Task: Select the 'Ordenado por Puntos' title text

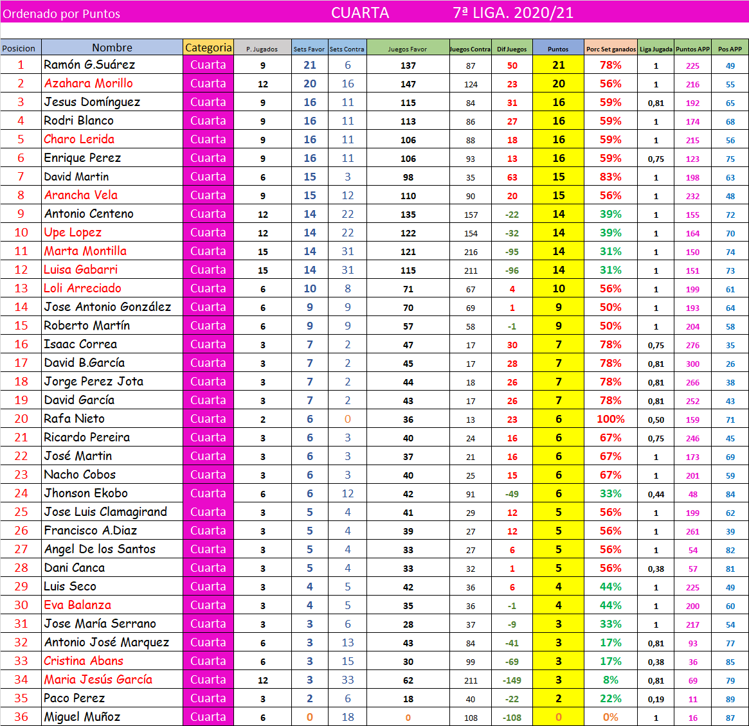Action: (x=61, y=14)
